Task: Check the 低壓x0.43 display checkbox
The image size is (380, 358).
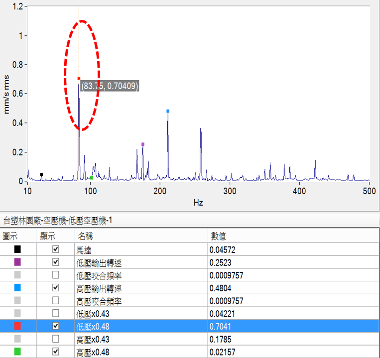Action: (x=56, y=314)
